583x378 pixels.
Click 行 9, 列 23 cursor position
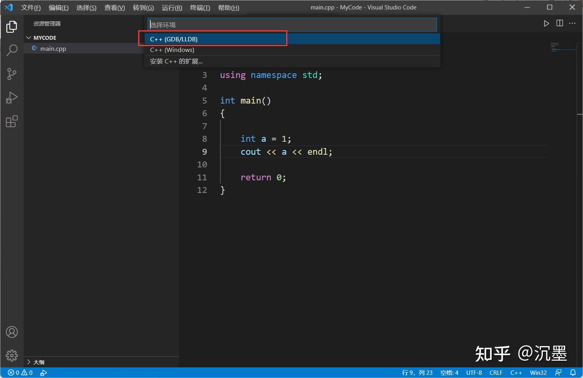(417, 372)
